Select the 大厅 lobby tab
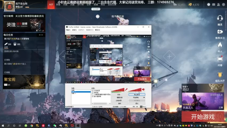The width and height of the screenshot is (227, 128). click(51, 5)
